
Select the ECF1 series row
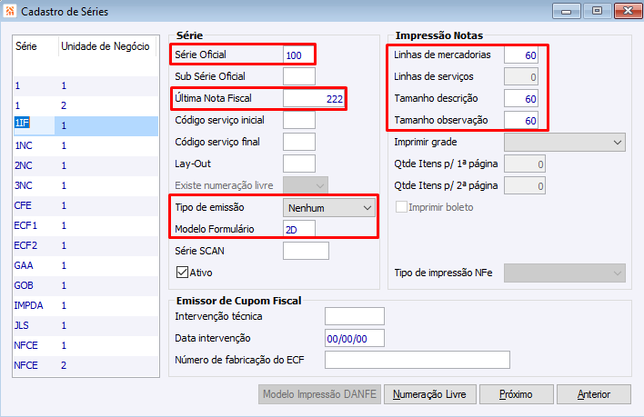tap(26, 225)
